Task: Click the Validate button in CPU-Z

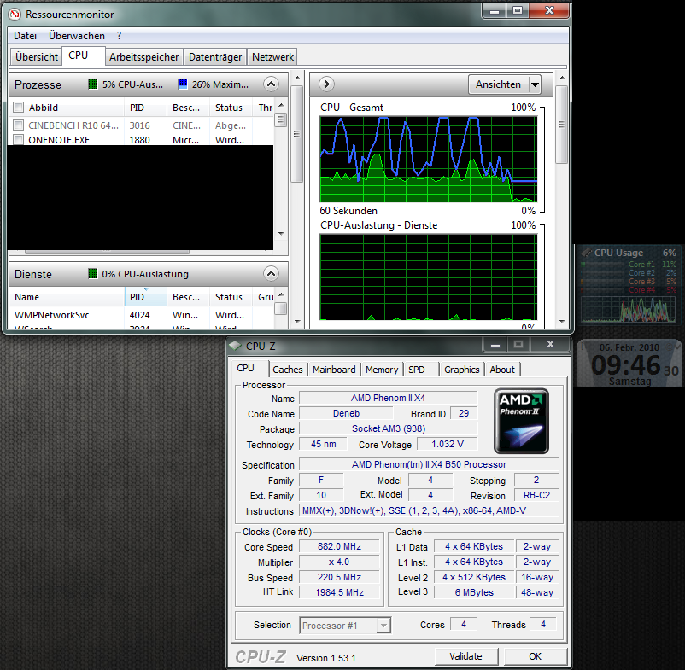Action: [465, 656]
